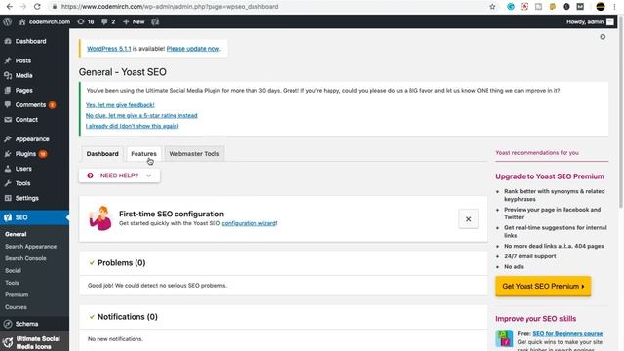Click the Yoast icon in the admin bar
This screenshot has width=624, height=351.
tap(155, 21)
